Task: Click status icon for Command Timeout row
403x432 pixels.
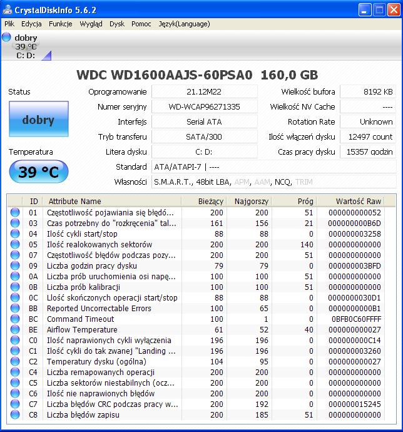Action: click(15, 319)
